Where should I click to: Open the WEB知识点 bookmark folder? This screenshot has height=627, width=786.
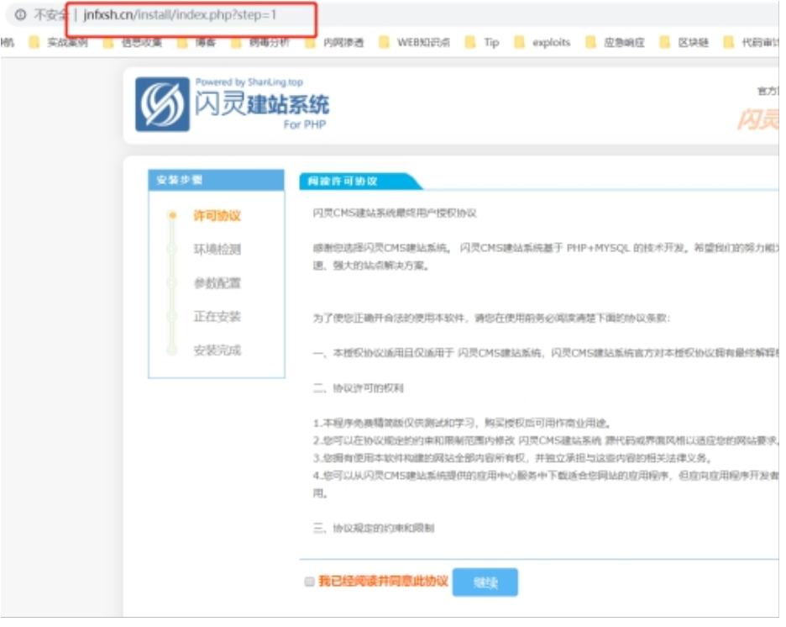[x=415, y=43]
